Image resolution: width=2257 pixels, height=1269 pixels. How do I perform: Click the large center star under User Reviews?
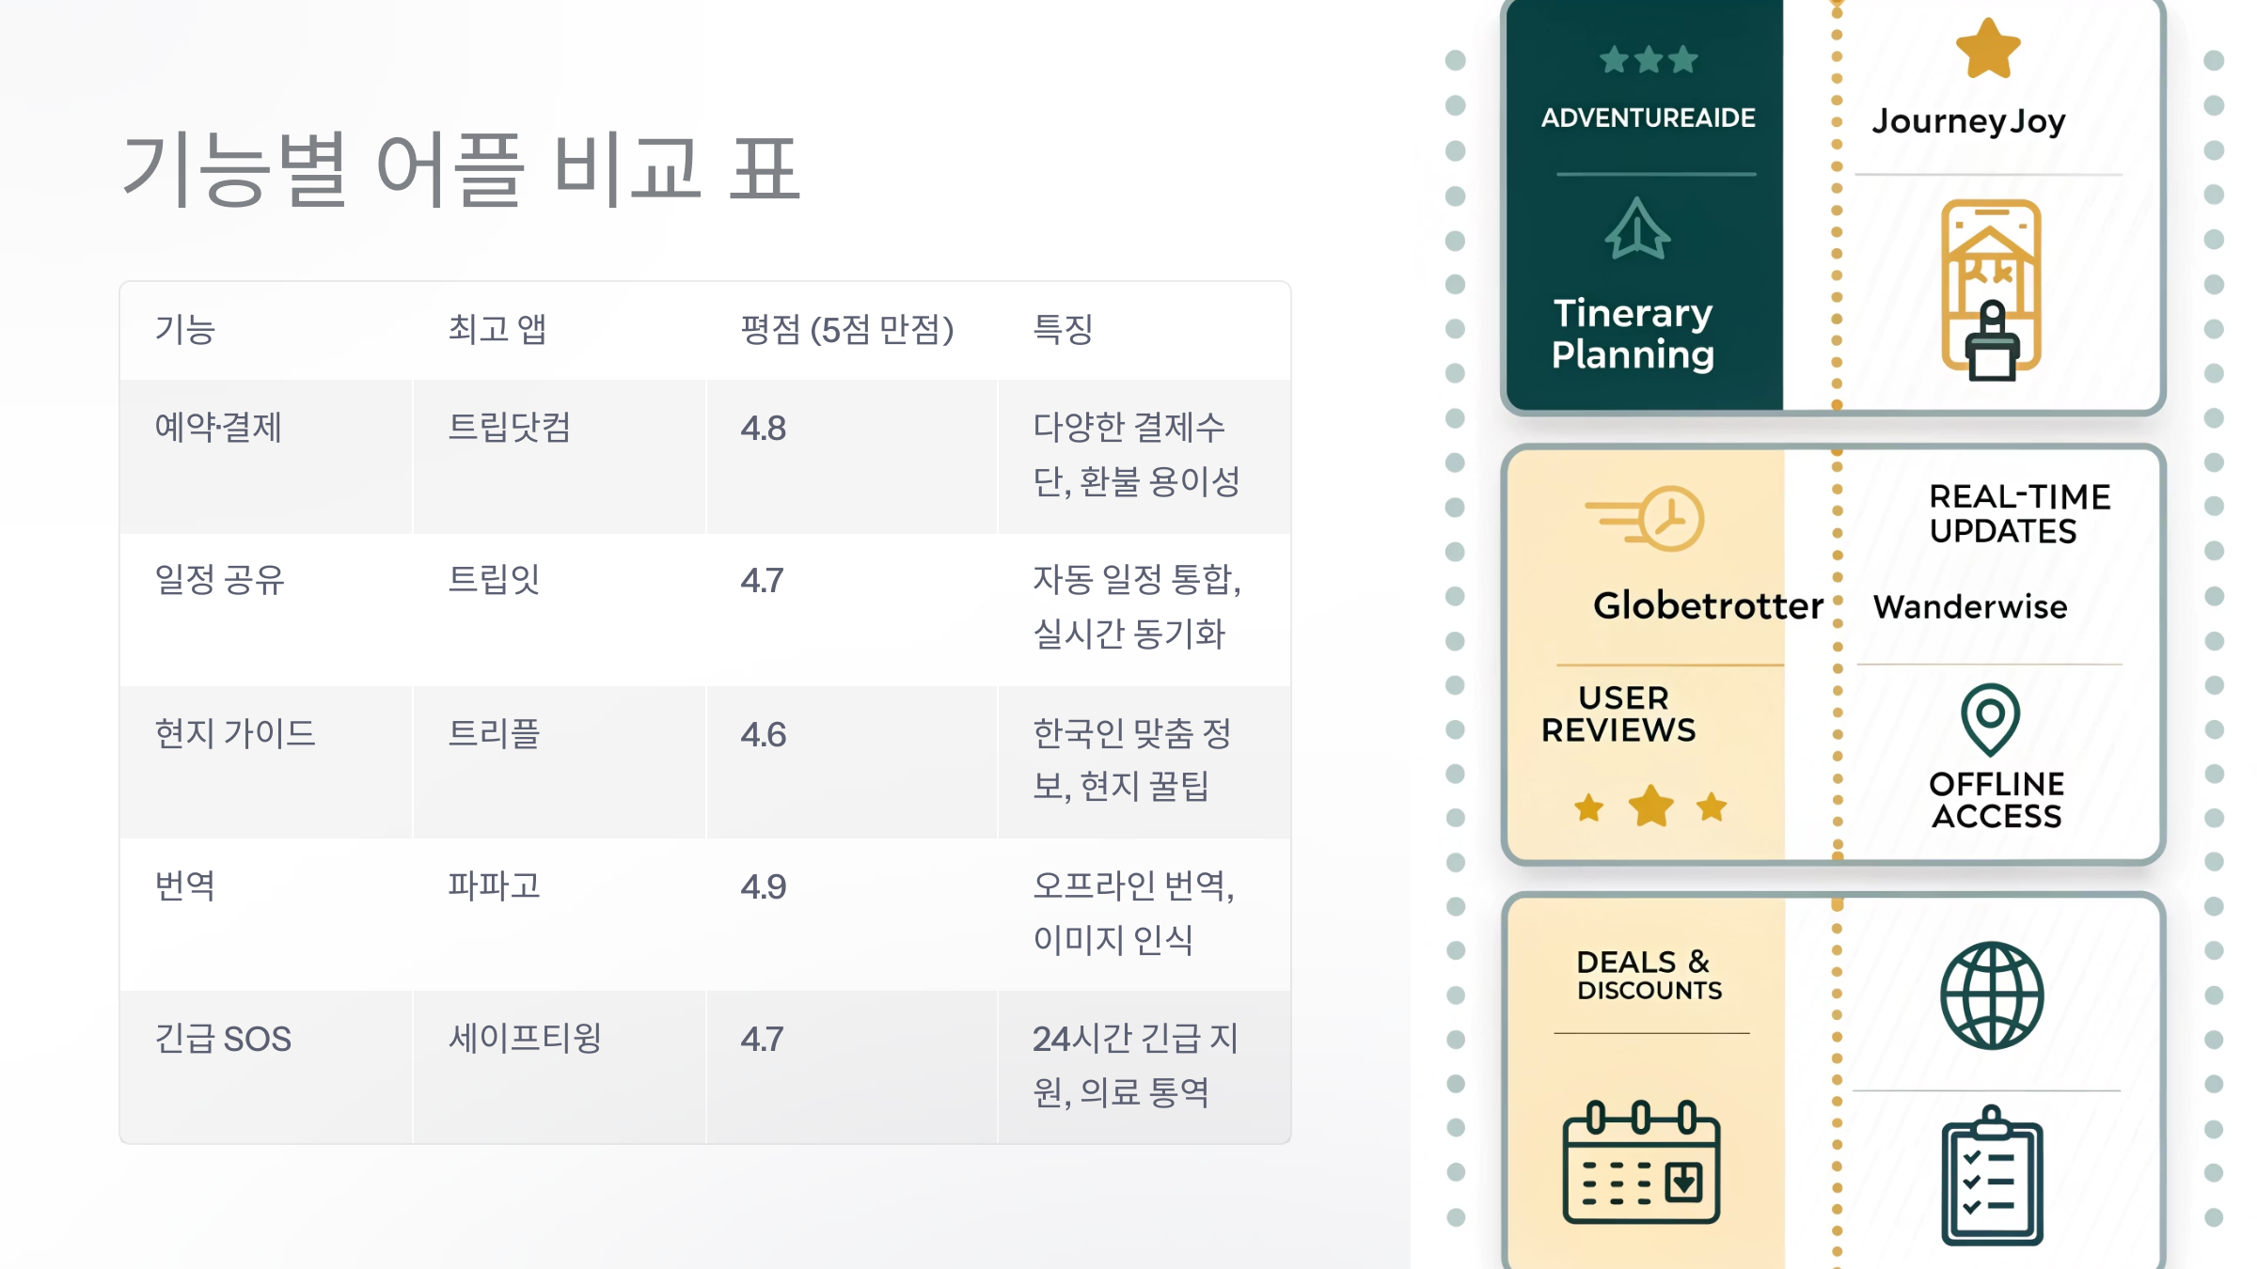[1651, 806]
